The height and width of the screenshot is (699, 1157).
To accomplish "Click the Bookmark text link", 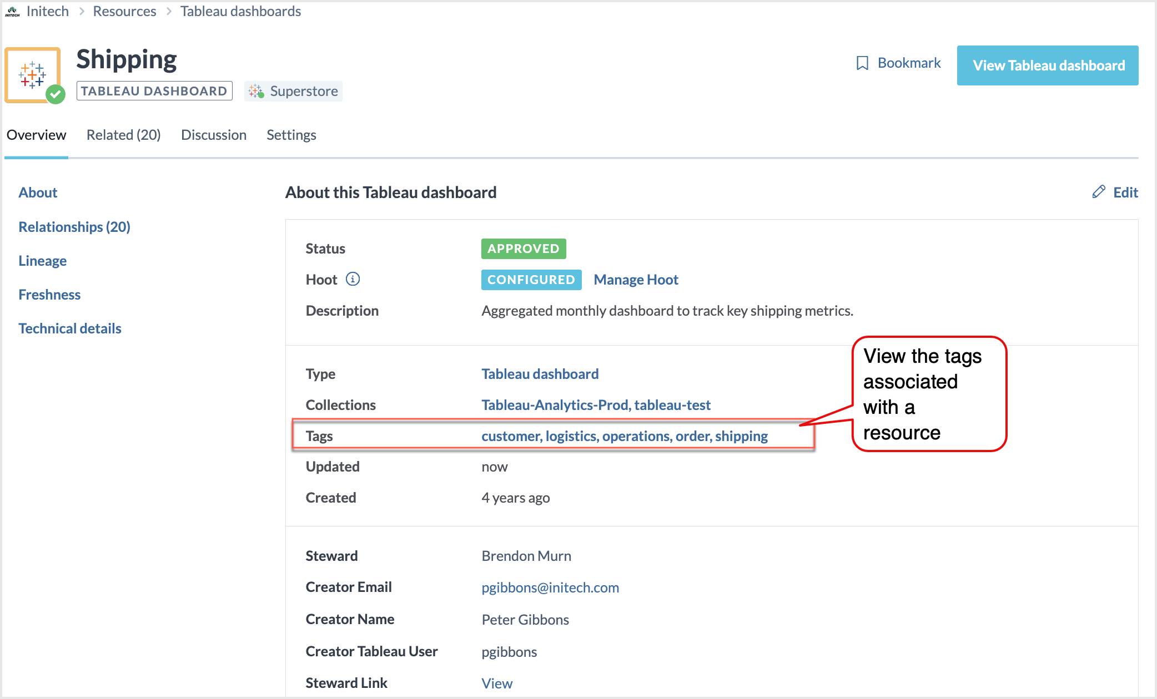I will [x=909, y=63].
